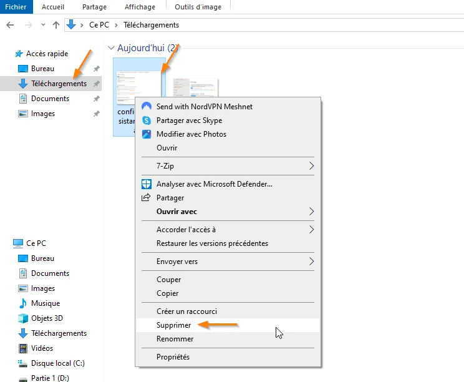464x382 pixels.
Task: Choose Partager avec Skype
Action: [x=228, y=120]
